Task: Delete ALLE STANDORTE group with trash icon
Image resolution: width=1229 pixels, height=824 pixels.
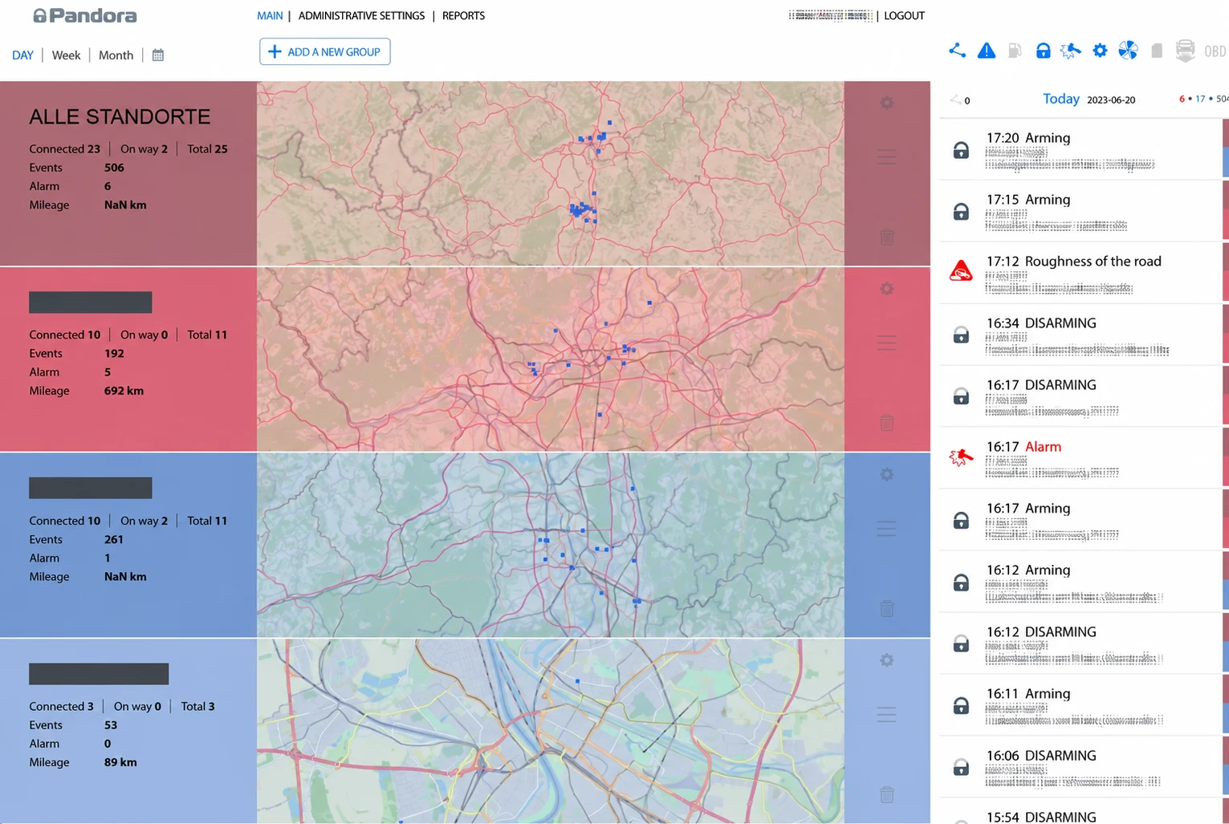Action: click(x=886, y=237)
